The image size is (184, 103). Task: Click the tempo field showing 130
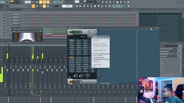(28, 2)
